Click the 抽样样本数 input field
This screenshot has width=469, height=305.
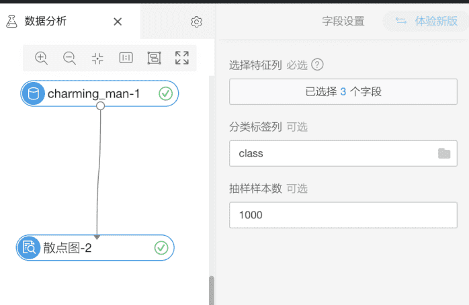(343, 215)
